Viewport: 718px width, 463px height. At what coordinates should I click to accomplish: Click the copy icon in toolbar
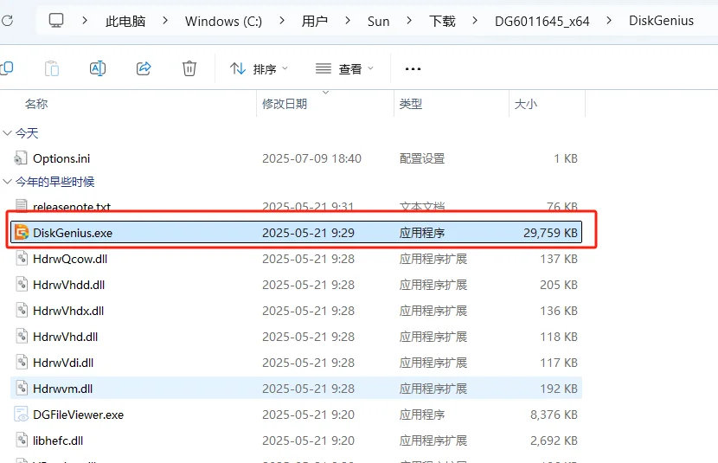pos(7,68)
